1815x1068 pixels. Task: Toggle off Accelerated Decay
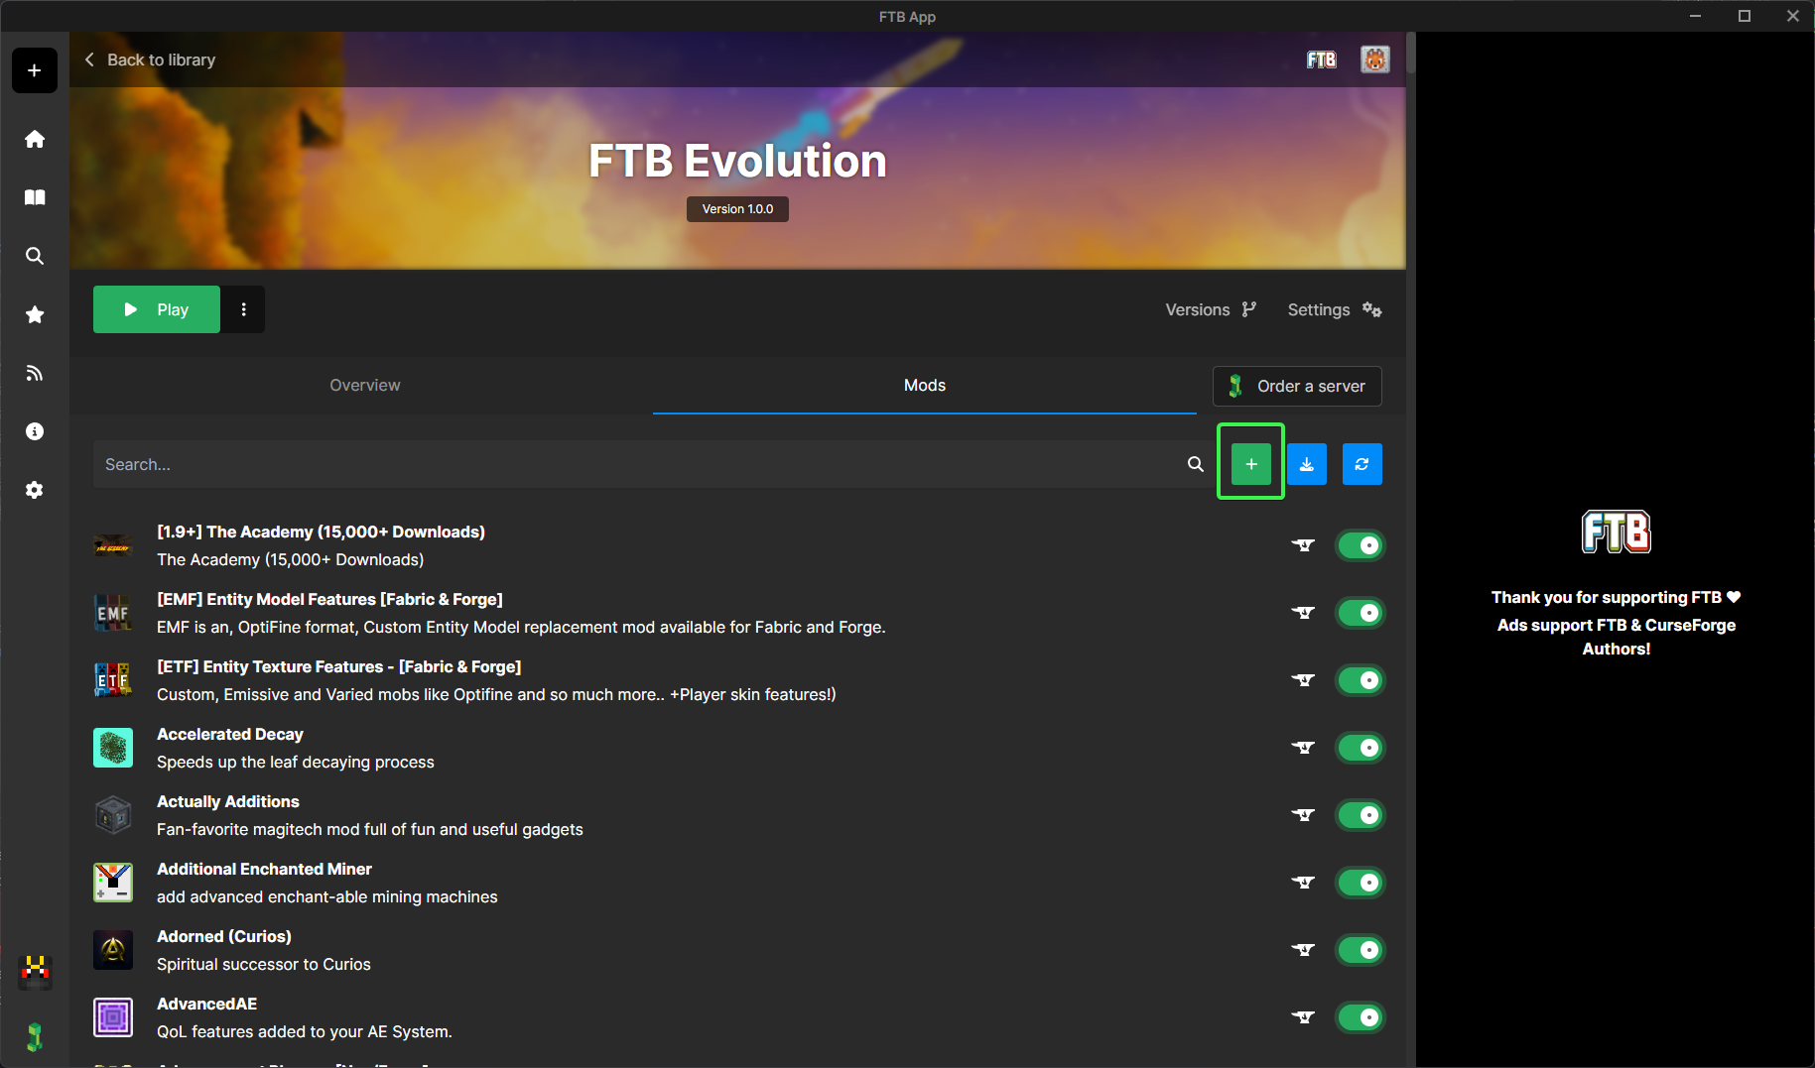click(x=1360, y=748)
